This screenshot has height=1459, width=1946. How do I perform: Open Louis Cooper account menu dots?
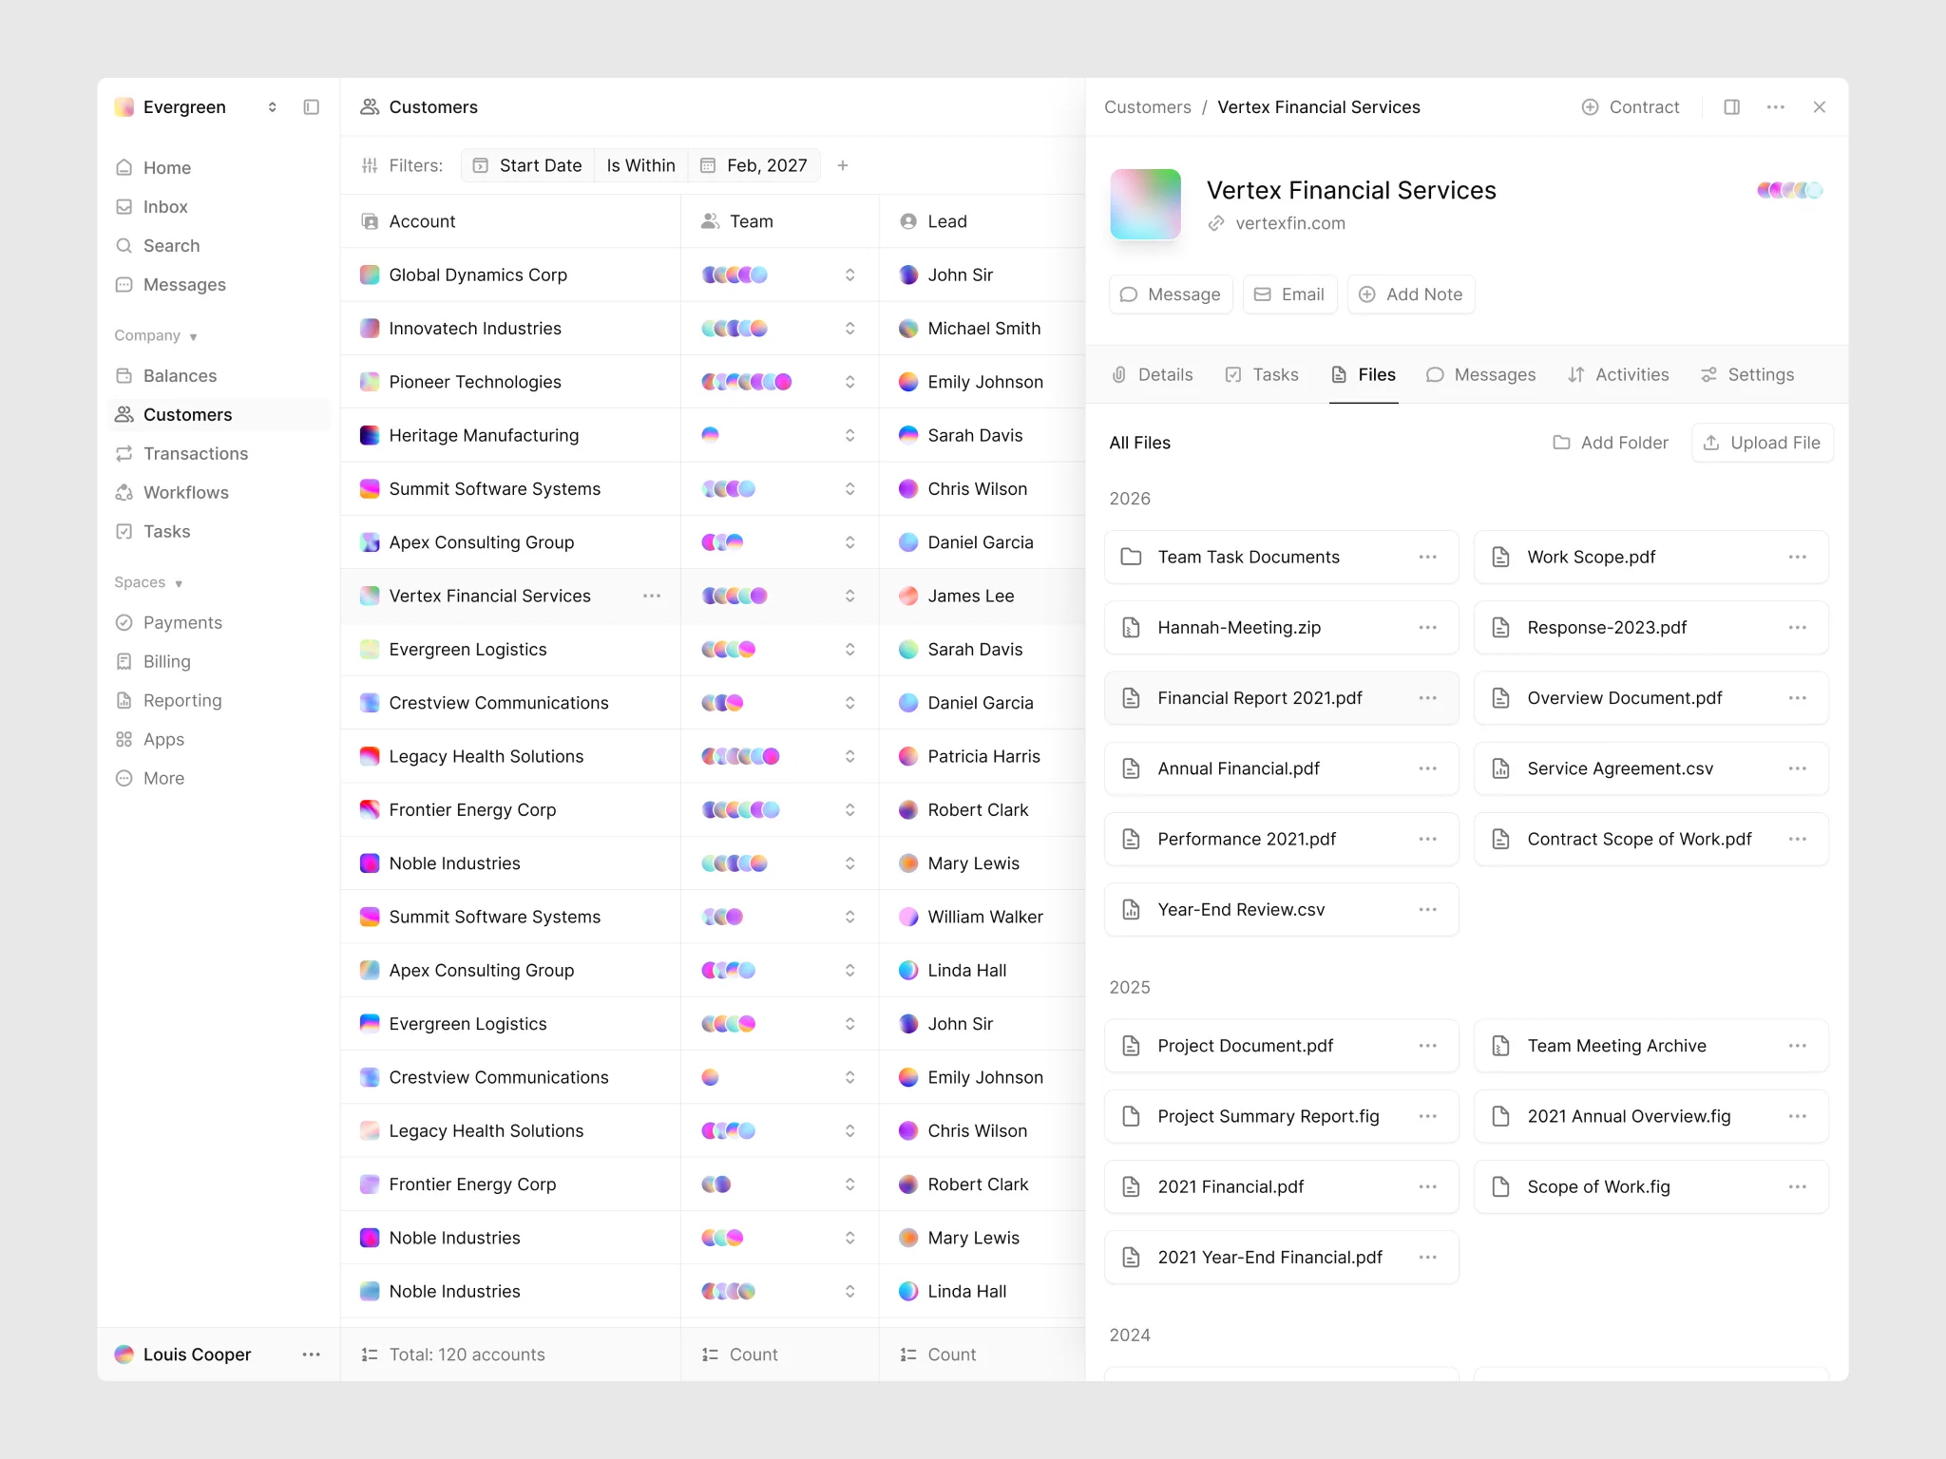point(311,1355)
